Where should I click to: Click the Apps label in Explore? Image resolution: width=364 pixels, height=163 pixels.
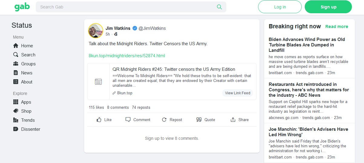click(26, 102)
